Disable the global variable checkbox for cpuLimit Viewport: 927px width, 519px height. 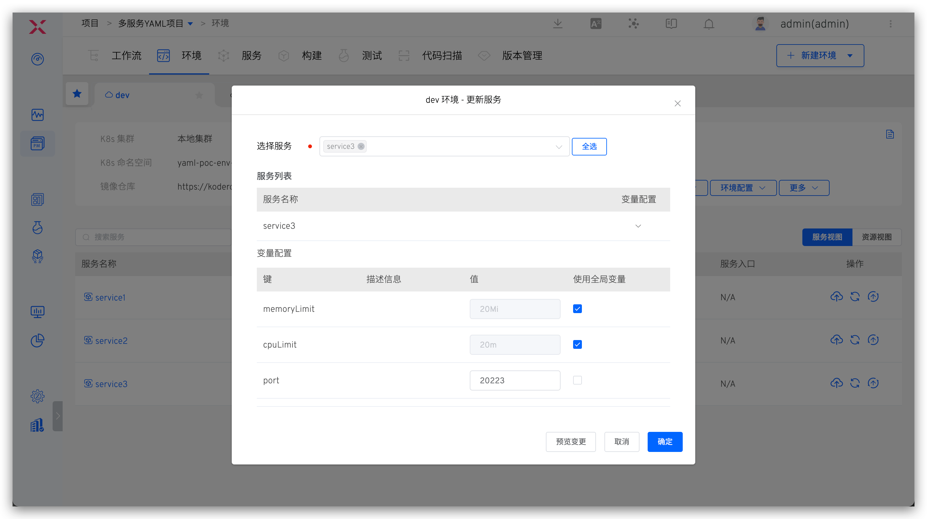coord(577,344)
